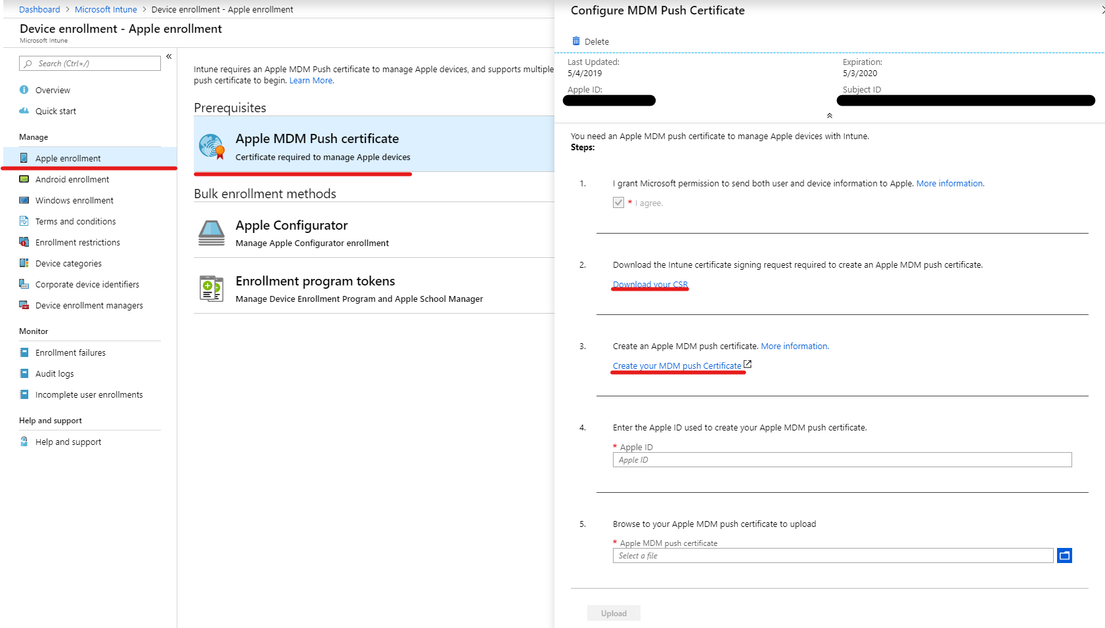
Task: Select the Apple enrollment sidebar icon
Action: tap(24, 158)
